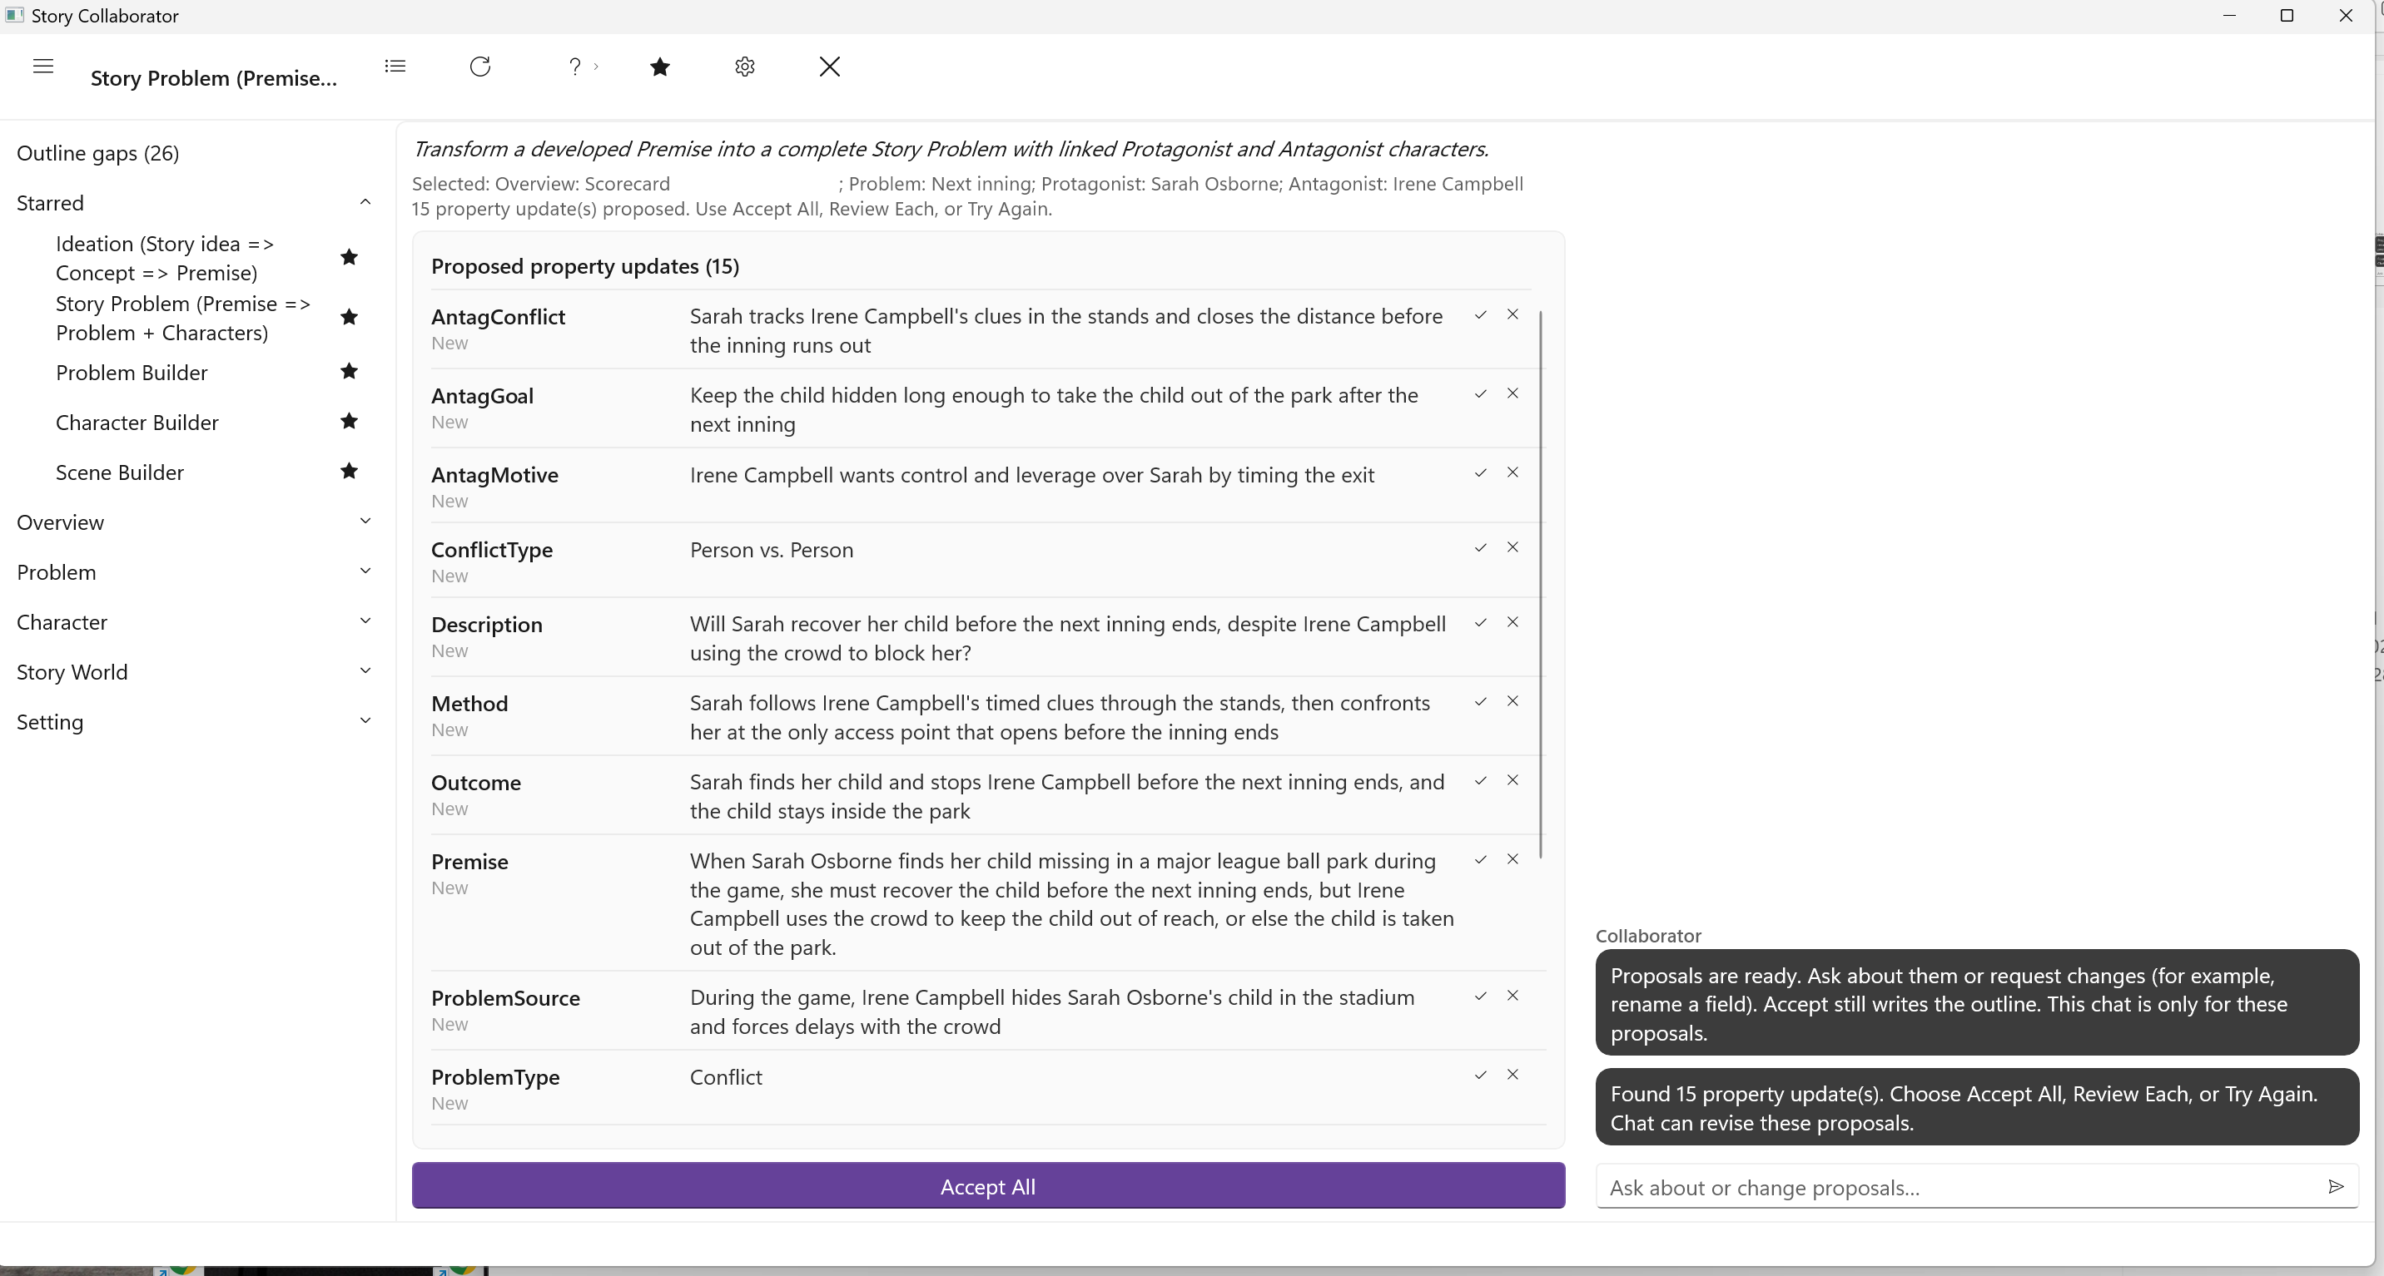Send the chat message with arrow icon
The width and height of the screenshot is (2384, 1276).
tap(2335, 1187)
